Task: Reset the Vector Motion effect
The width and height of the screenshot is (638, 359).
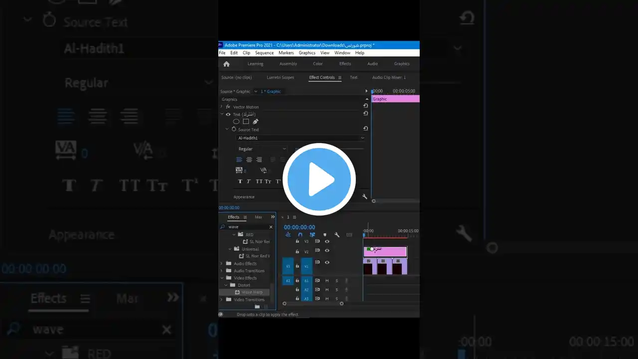Action: [365, 106]
